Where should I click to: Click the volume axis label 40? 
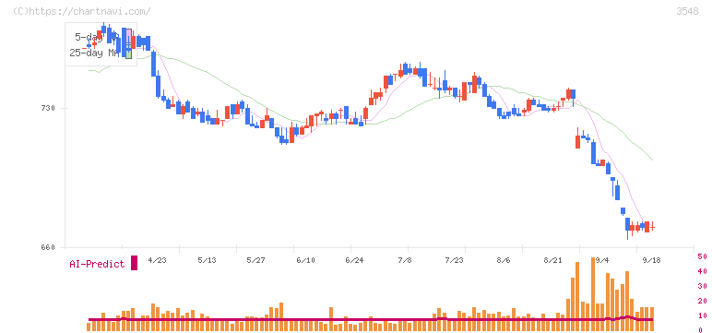click(x=702, y=271)
